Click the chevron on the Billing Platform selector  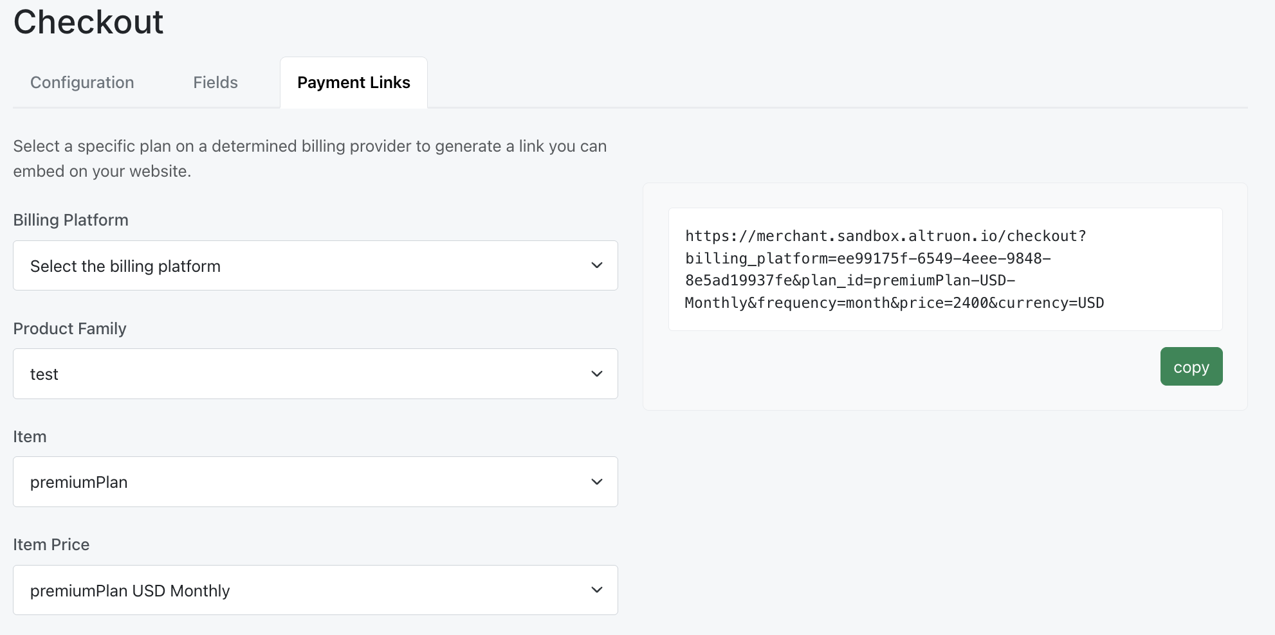597,265
